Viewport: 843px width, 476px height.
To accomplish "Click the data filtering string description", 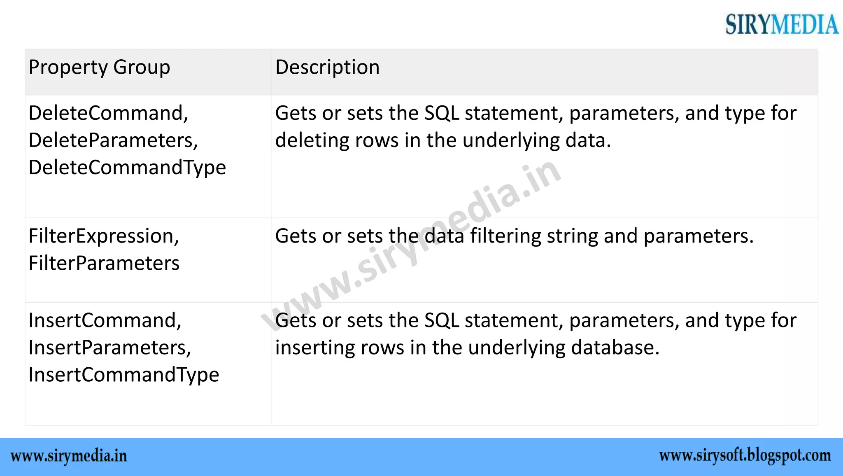I will [514, 236].
